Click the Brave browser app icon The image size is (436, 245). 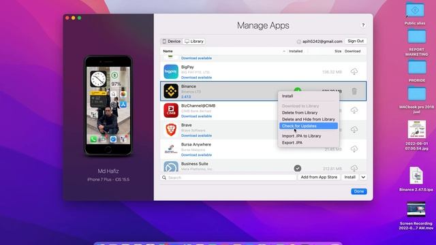[171, 130]
